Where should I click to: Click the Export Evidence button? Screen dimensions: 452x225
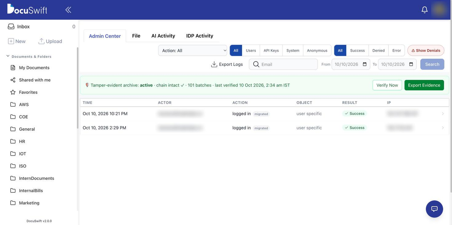(x=424, y=85)
